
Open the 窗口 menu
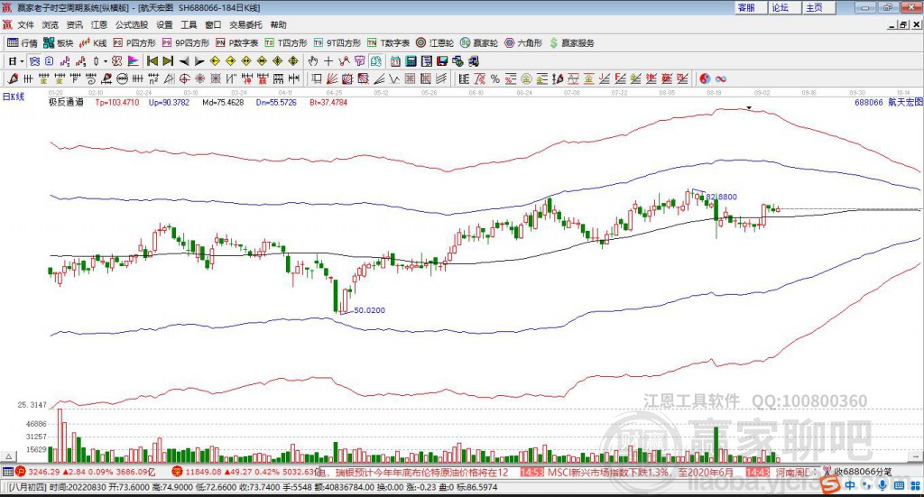pyautogui.click(x=213, y=24)
